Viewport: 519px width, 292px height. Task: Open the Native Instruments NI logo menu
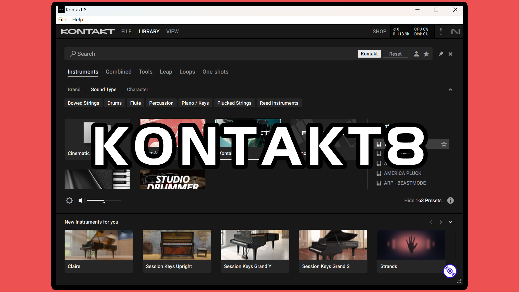[x=455, y=32]
